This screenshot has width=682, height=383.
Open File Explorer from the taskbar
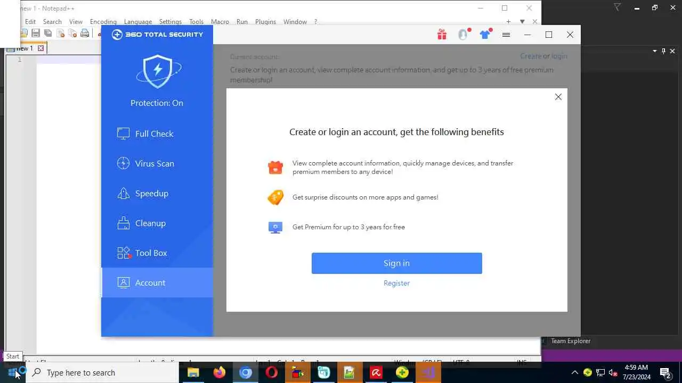193,372
